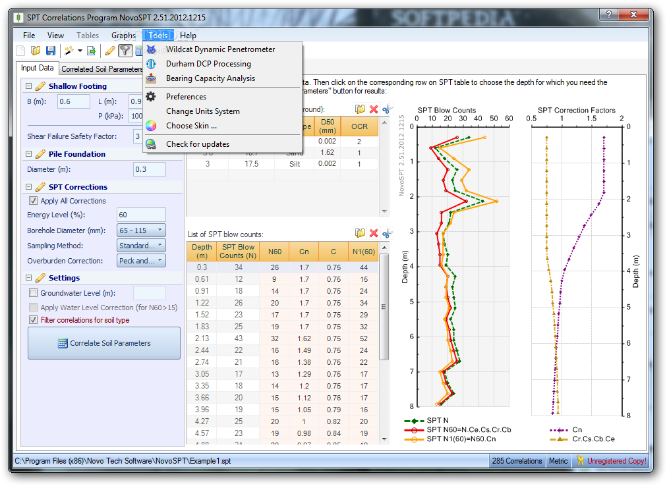Click the scissors icon beside List of SPT blow counts
667x486 pixels.
pos(387,233)
